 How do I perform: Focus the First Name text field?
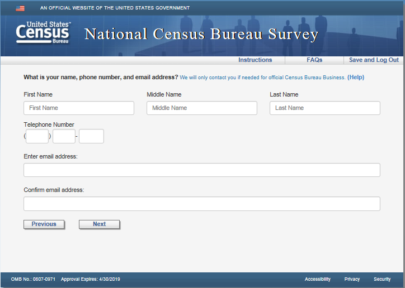(79, 108)
